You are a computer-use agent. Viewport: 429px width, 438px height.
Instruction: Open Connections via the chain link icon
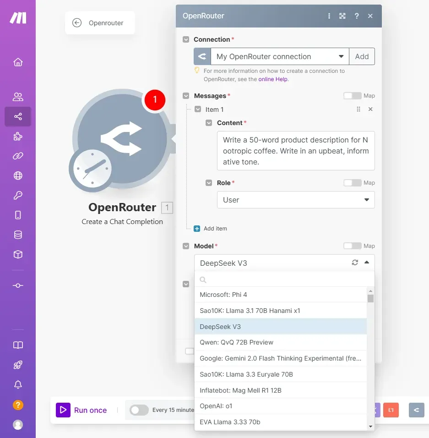pyautogui.click(x=18, y=156)
